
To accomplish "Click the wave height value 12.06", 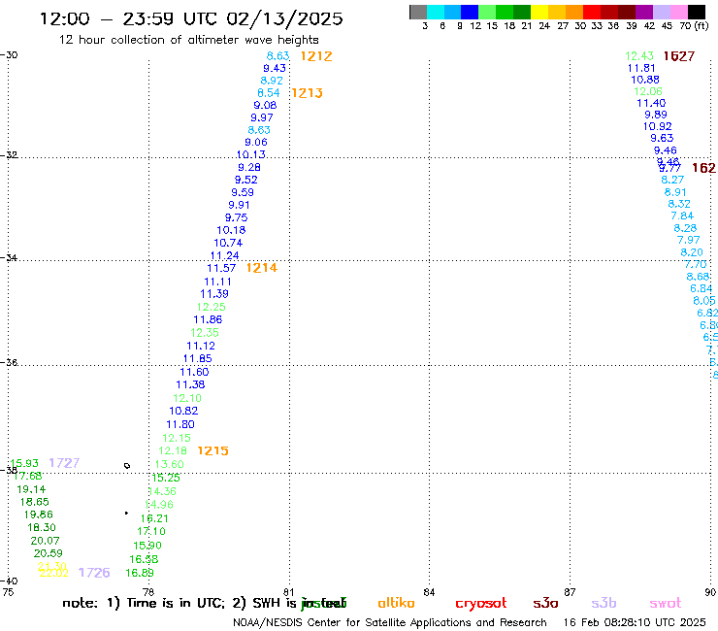I will pos(648,91).
